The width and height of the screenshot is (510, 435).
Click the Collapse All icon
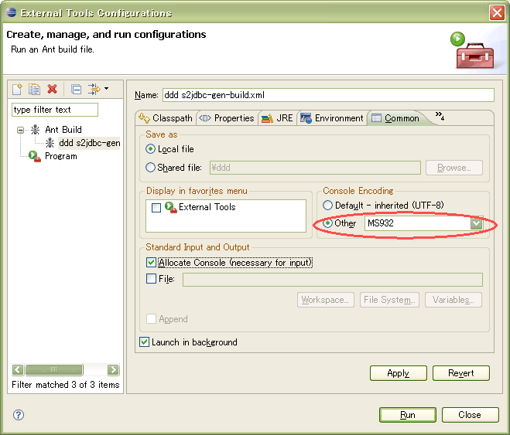click(76, 90)
